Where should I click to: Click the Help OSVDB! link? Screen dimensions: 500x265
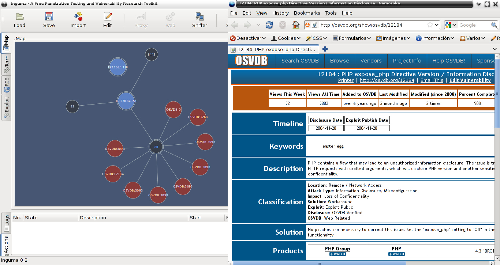[449, 61]
